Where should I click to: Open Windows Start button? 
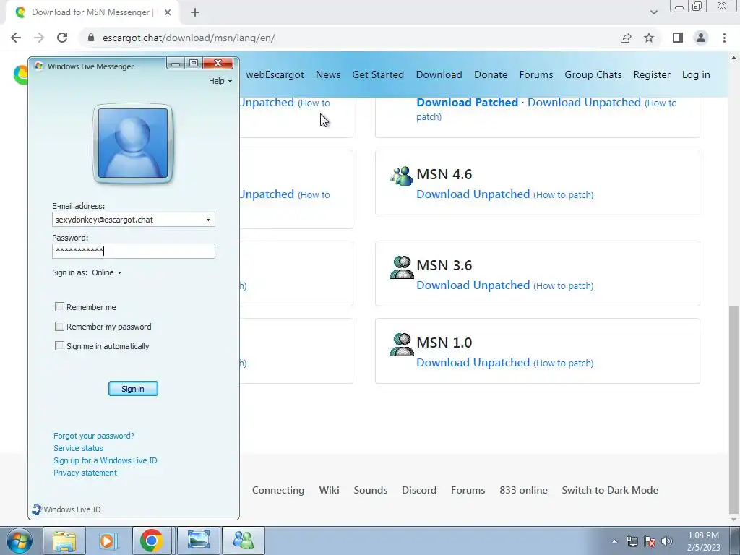pyautogui.click(x=20, y=541)
